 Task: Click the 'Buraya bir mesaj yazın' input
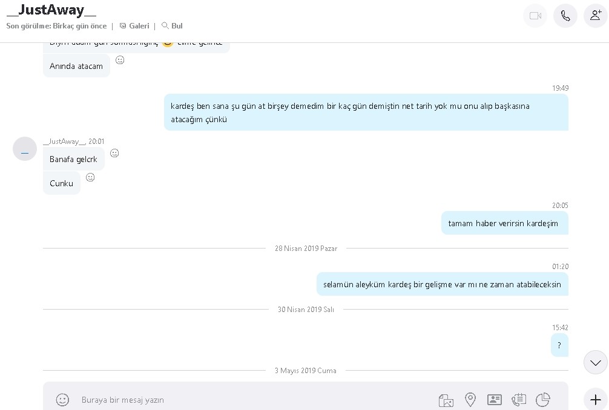click(123, 400)
